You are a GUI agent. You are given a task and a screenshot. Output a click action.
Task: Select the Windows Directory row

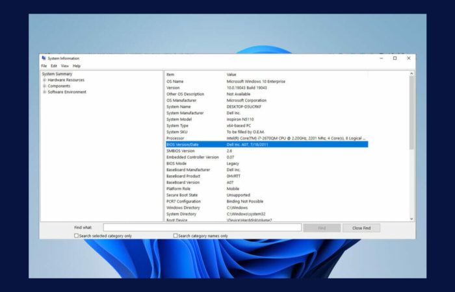point(266,208)
